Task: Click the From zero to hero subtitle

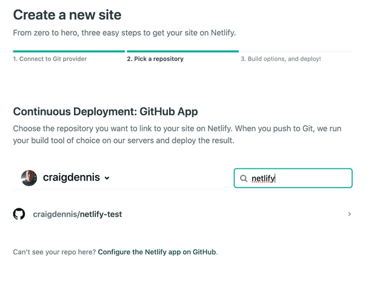Action: point(124,33)
